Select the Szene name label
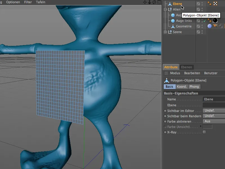Screen dimensions: 225x169 click(177, 32)
